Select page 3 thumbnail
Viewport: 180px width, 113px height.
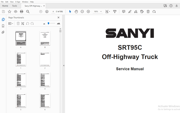click(x=21, y=80)
